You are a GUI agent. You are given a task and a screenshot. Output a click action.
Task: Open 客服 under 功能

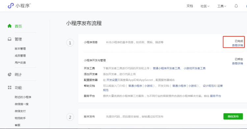tap(17, 125)
